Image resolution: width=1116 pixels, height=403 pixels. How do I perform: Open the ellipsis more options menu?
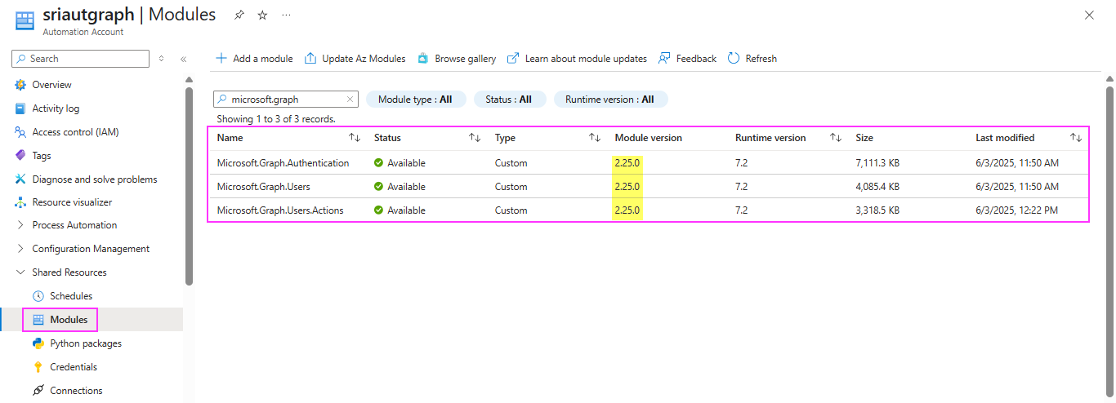point(286,15)
